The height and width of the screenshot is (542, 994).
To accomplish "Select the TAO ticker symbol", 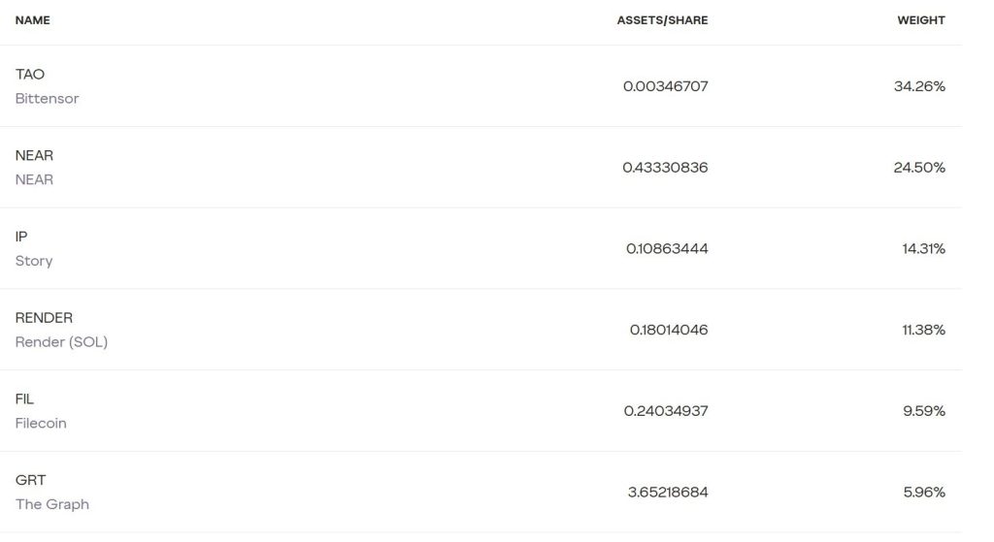I will coord(30,75).
